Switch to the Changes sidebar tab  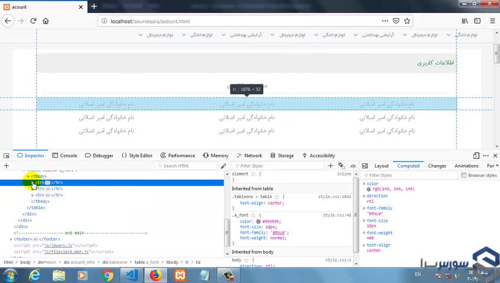[437, 166]
